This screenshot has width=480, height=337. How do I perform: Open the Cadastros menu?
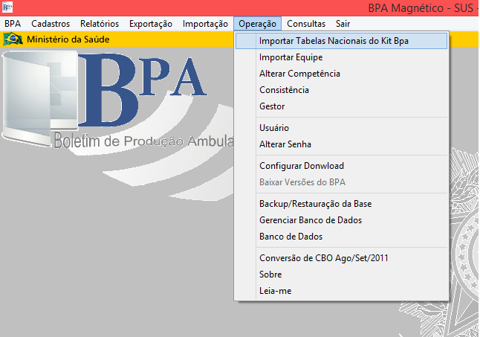tap(51, 24)
